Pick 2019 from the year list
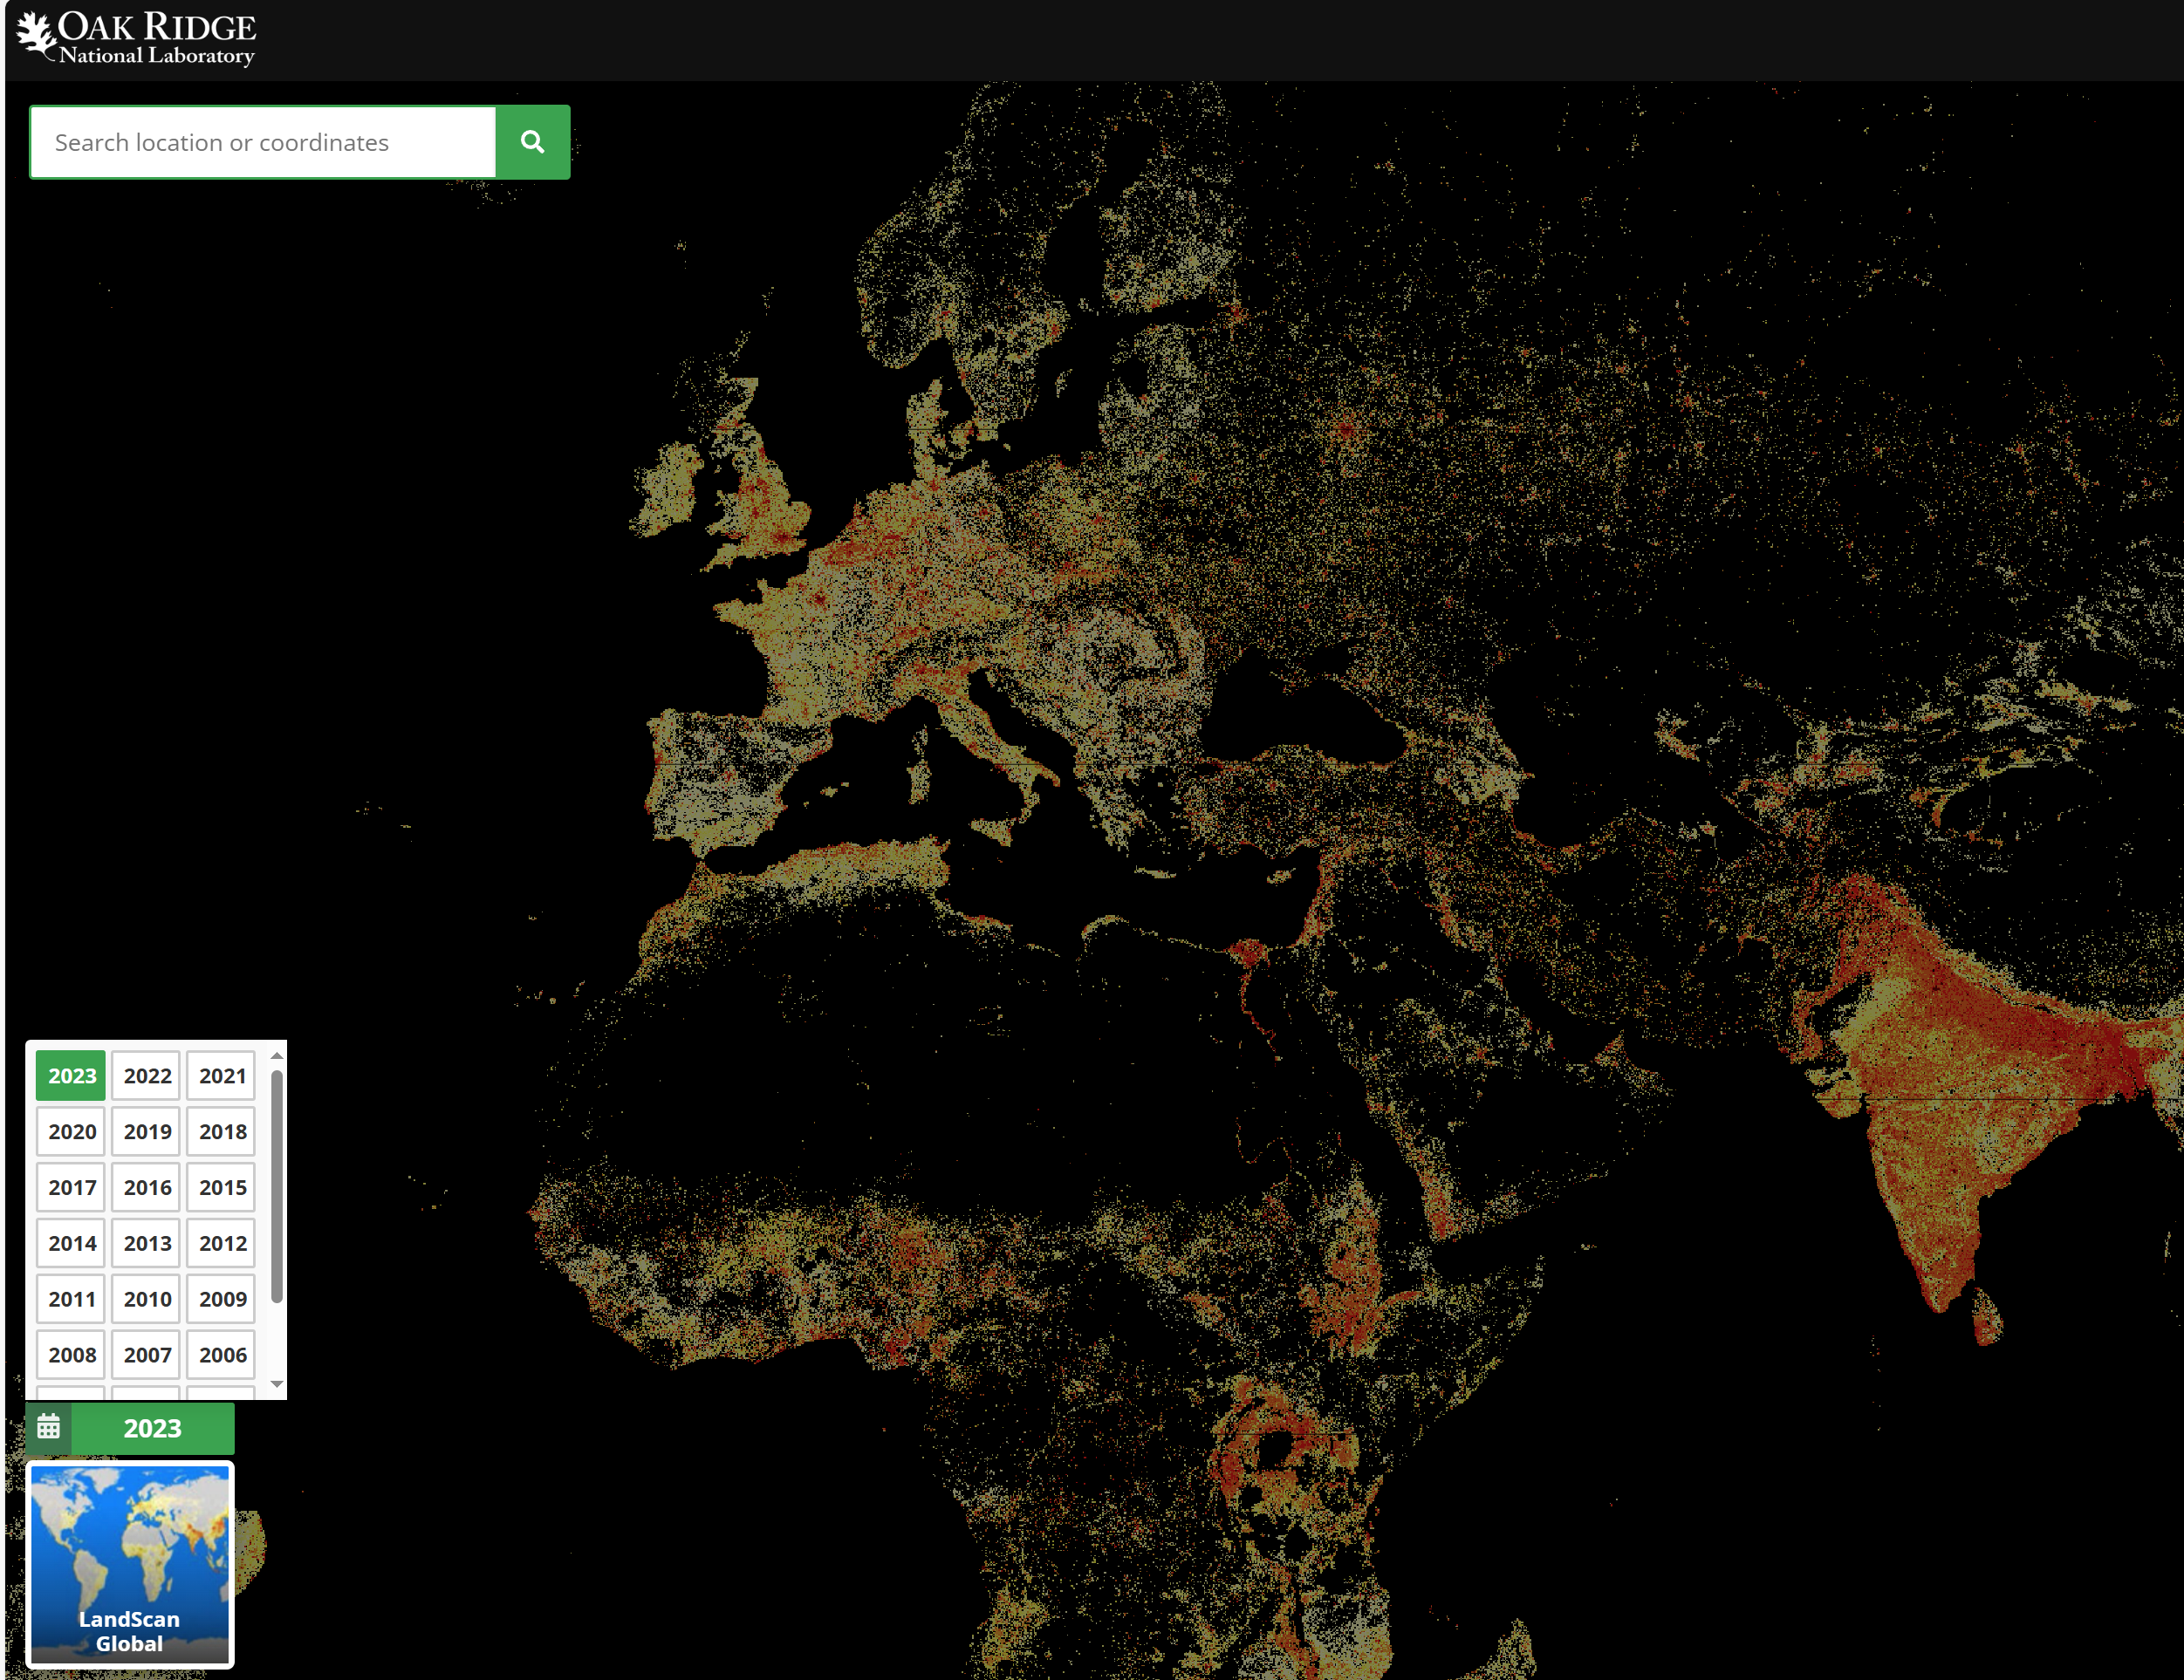 coord(147,1131)
